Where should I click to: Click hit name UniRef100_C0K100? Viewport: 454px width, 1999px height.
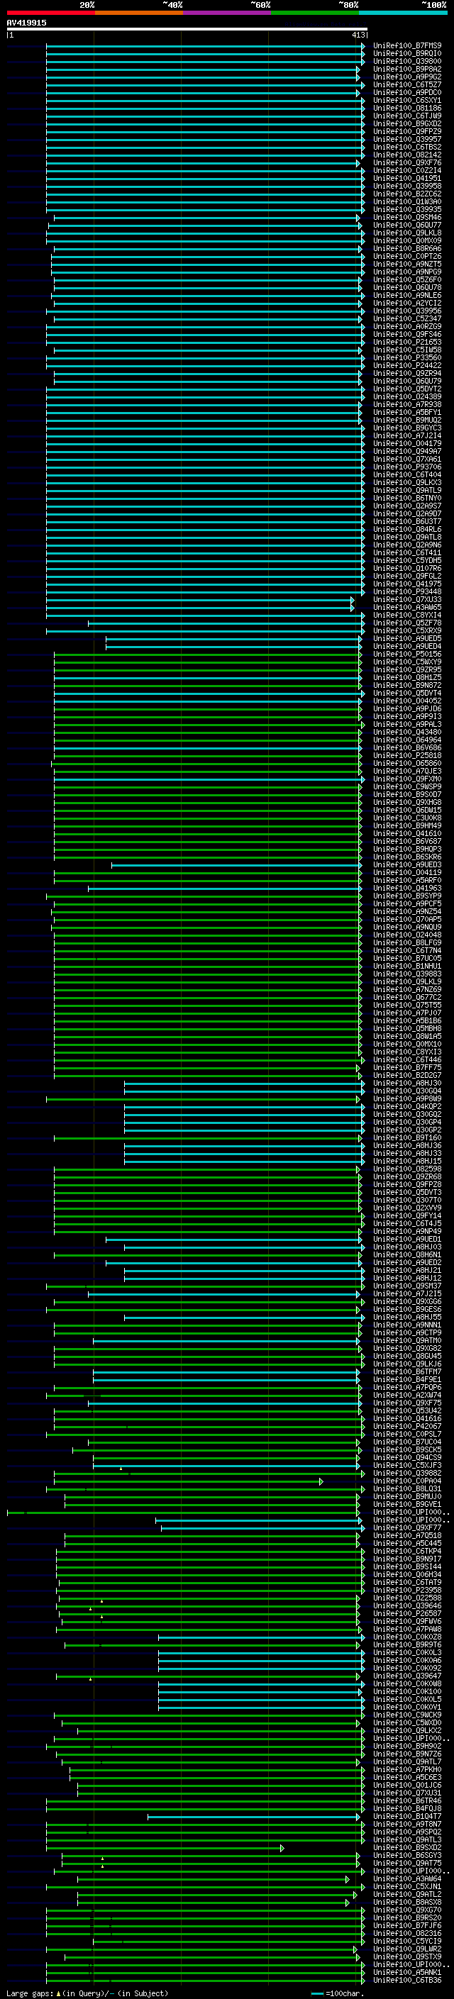(407, 1692)
